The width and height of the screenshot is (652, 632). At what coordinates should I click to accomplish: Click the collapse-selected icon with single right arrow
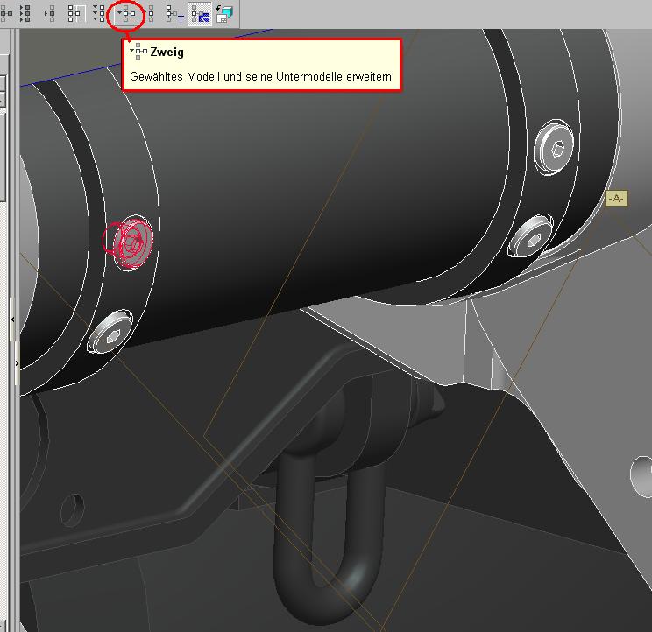tap(50, 13)
